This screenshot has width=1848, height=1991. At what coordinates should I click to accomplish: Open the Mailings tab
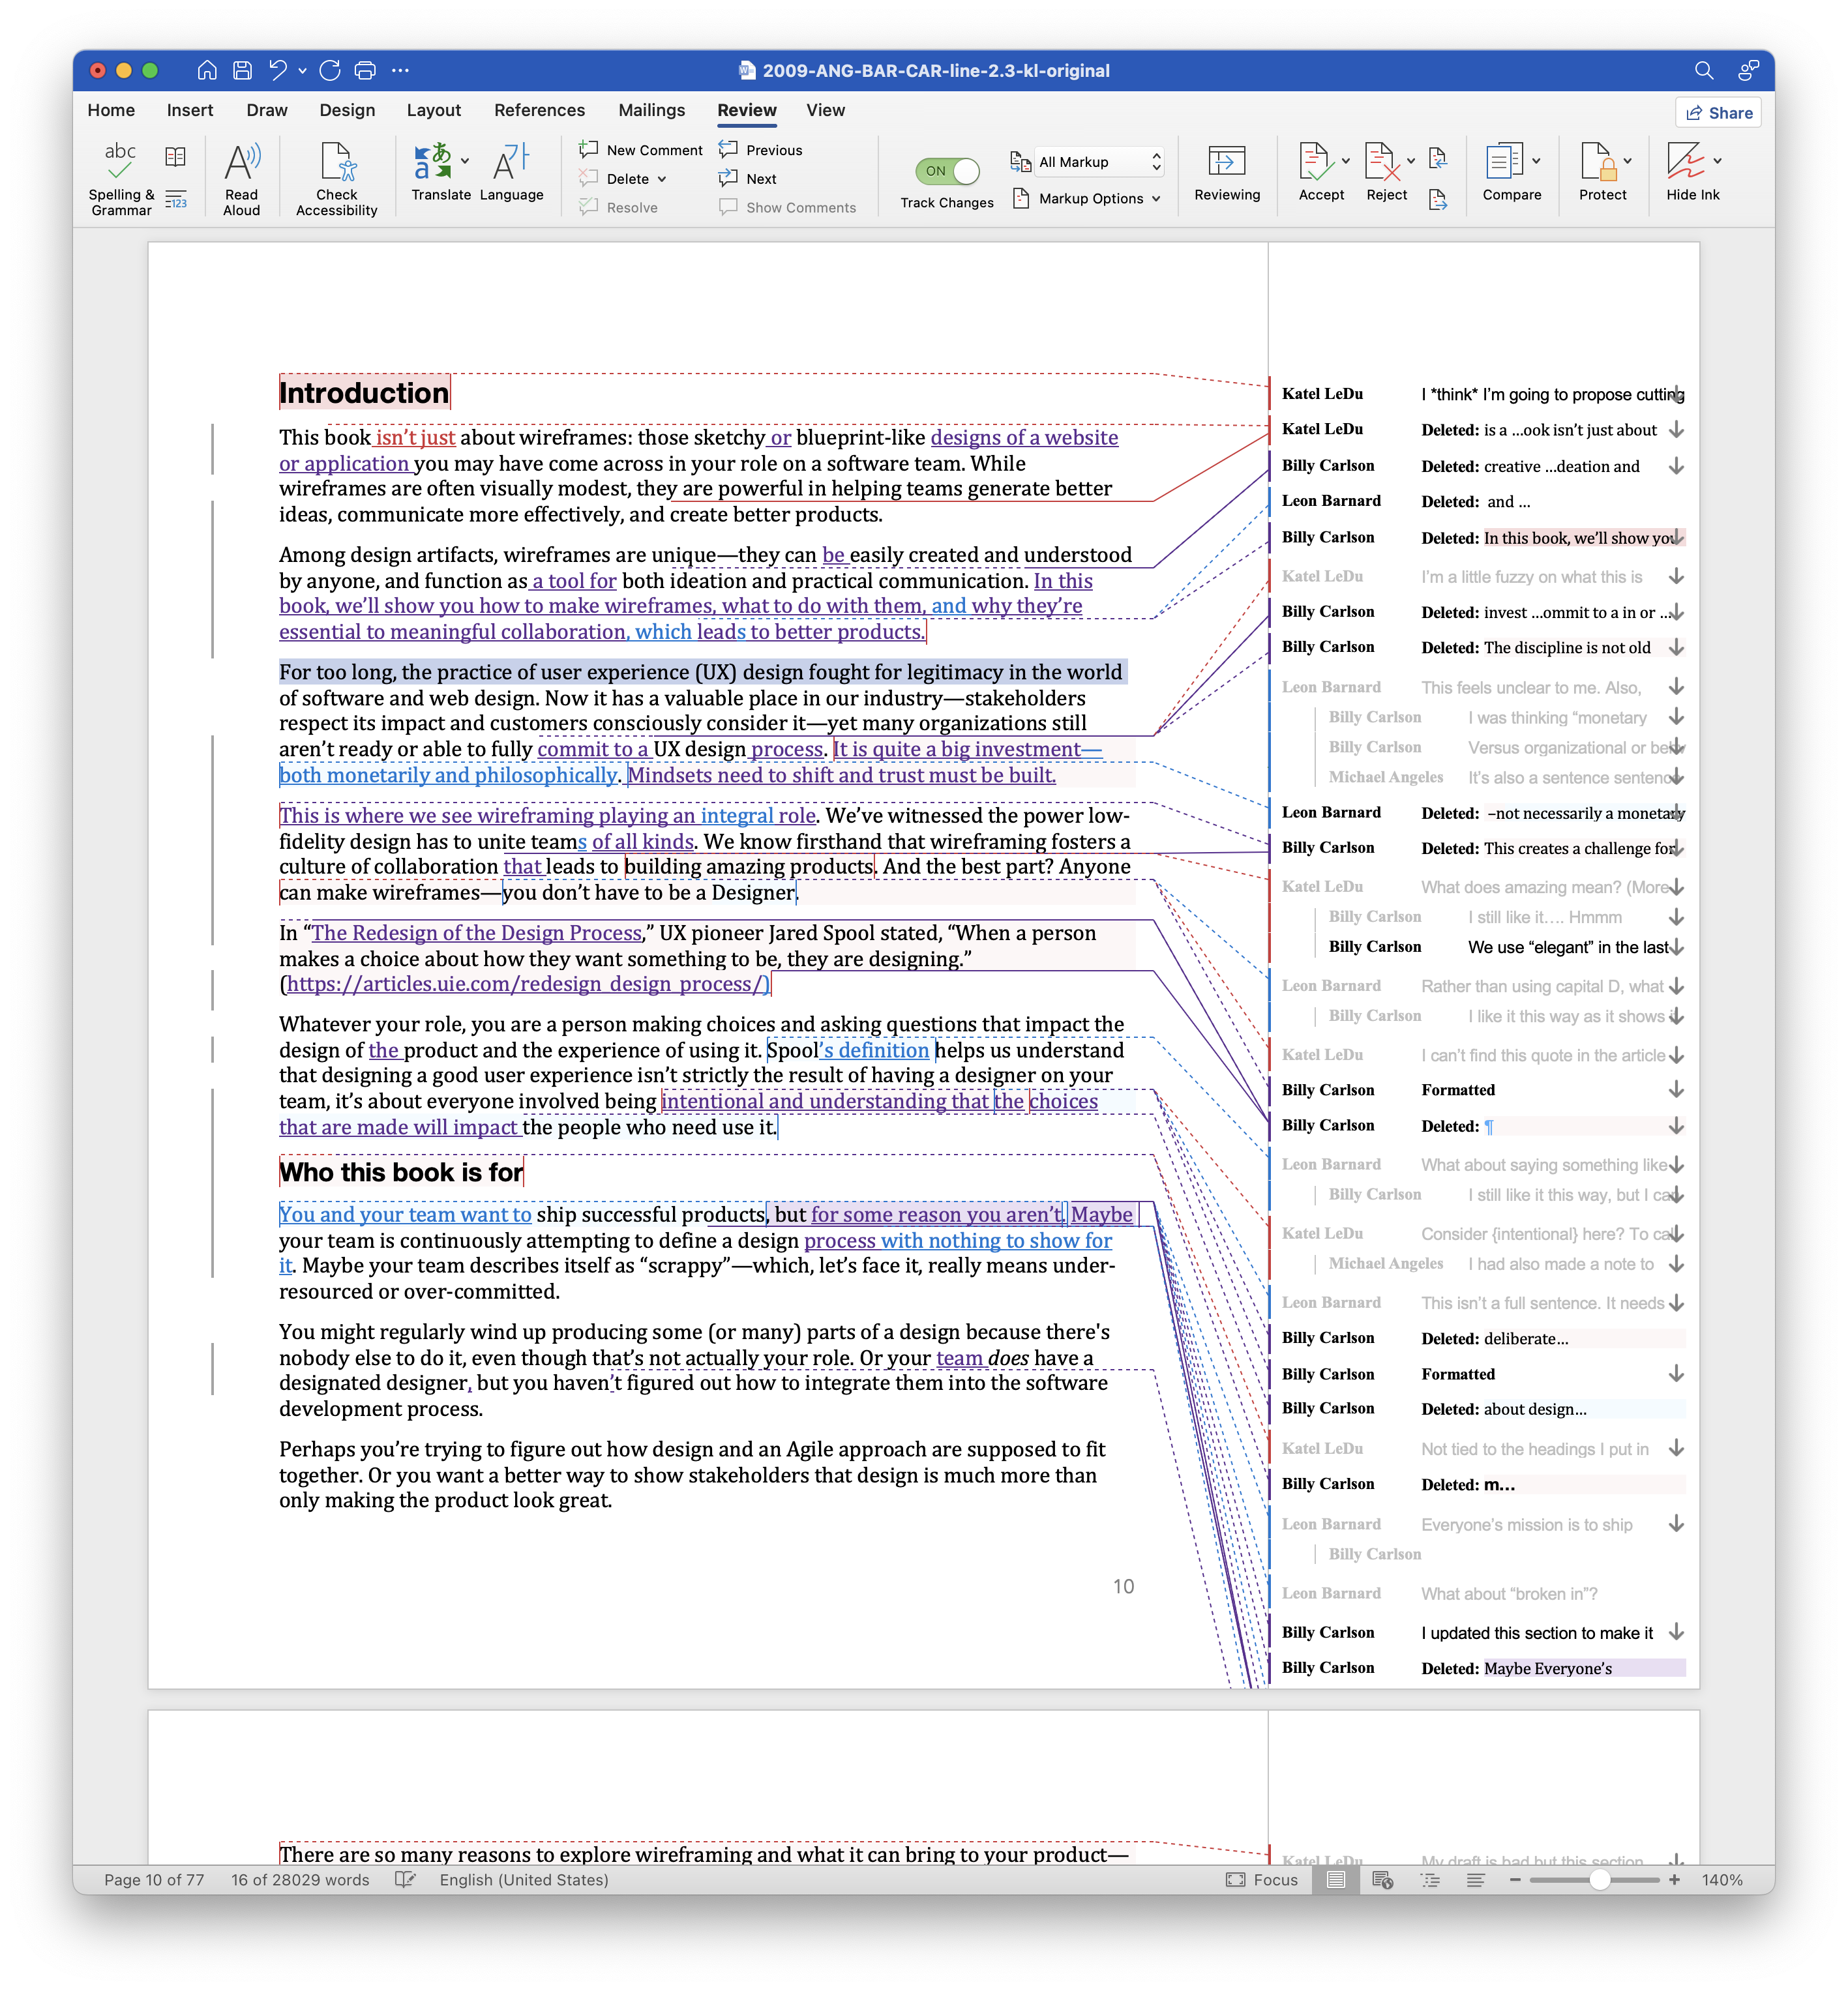(651, 110)
